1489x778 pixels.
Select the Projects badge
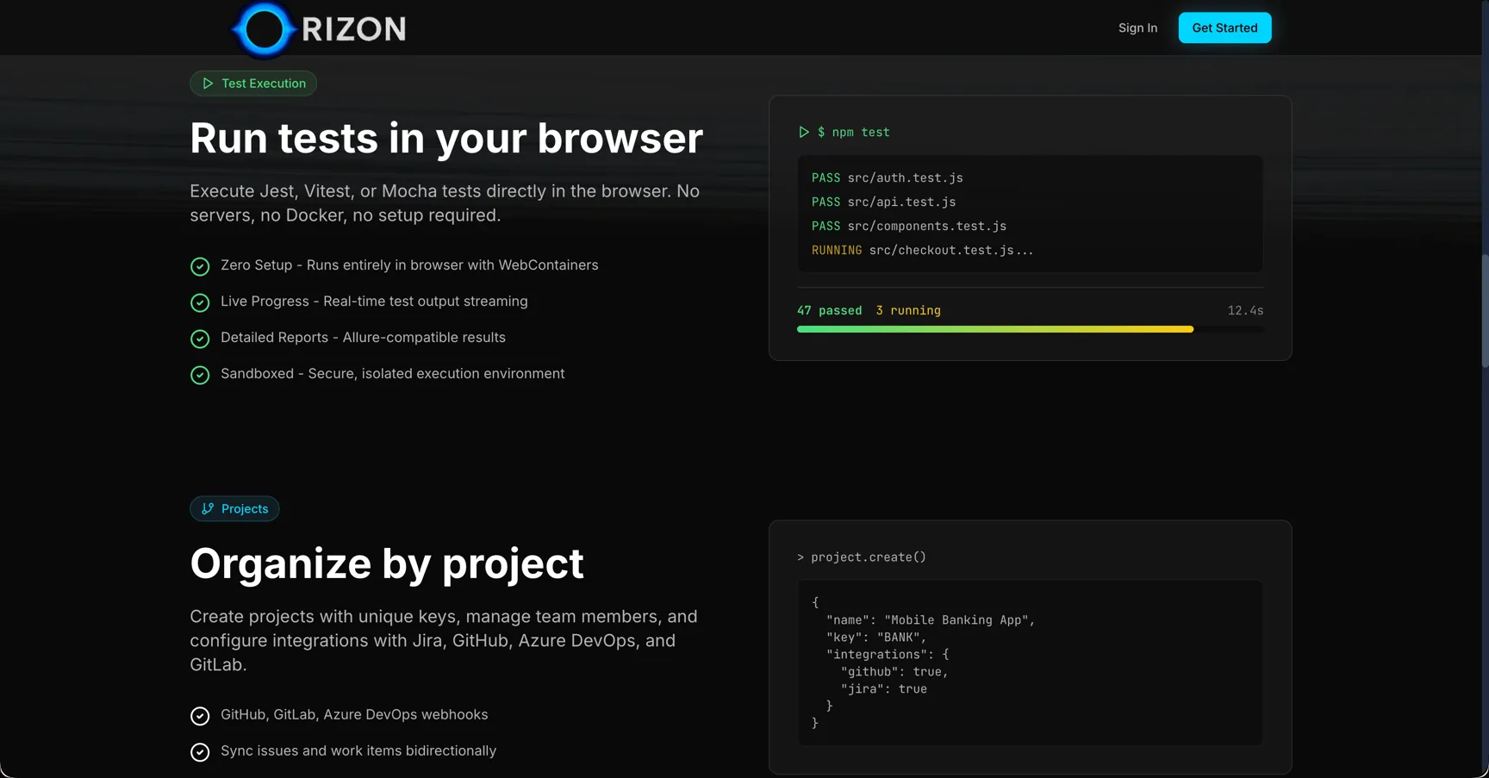click(x=234, y=508)
